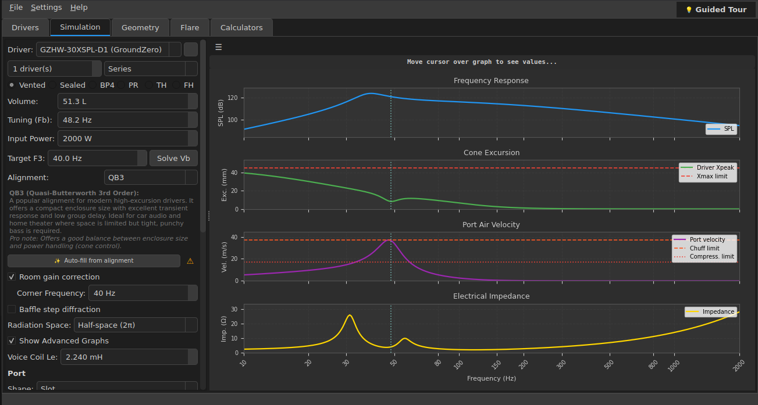Click the Tuning (Fb) 48.2 Hz field

[127, 120]
